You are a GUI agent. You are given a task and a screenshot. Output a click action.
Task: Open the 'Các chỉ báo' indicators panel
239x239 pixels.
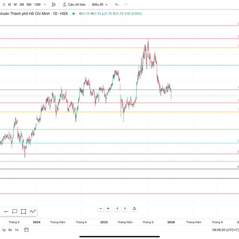click(x=74, y=4)
